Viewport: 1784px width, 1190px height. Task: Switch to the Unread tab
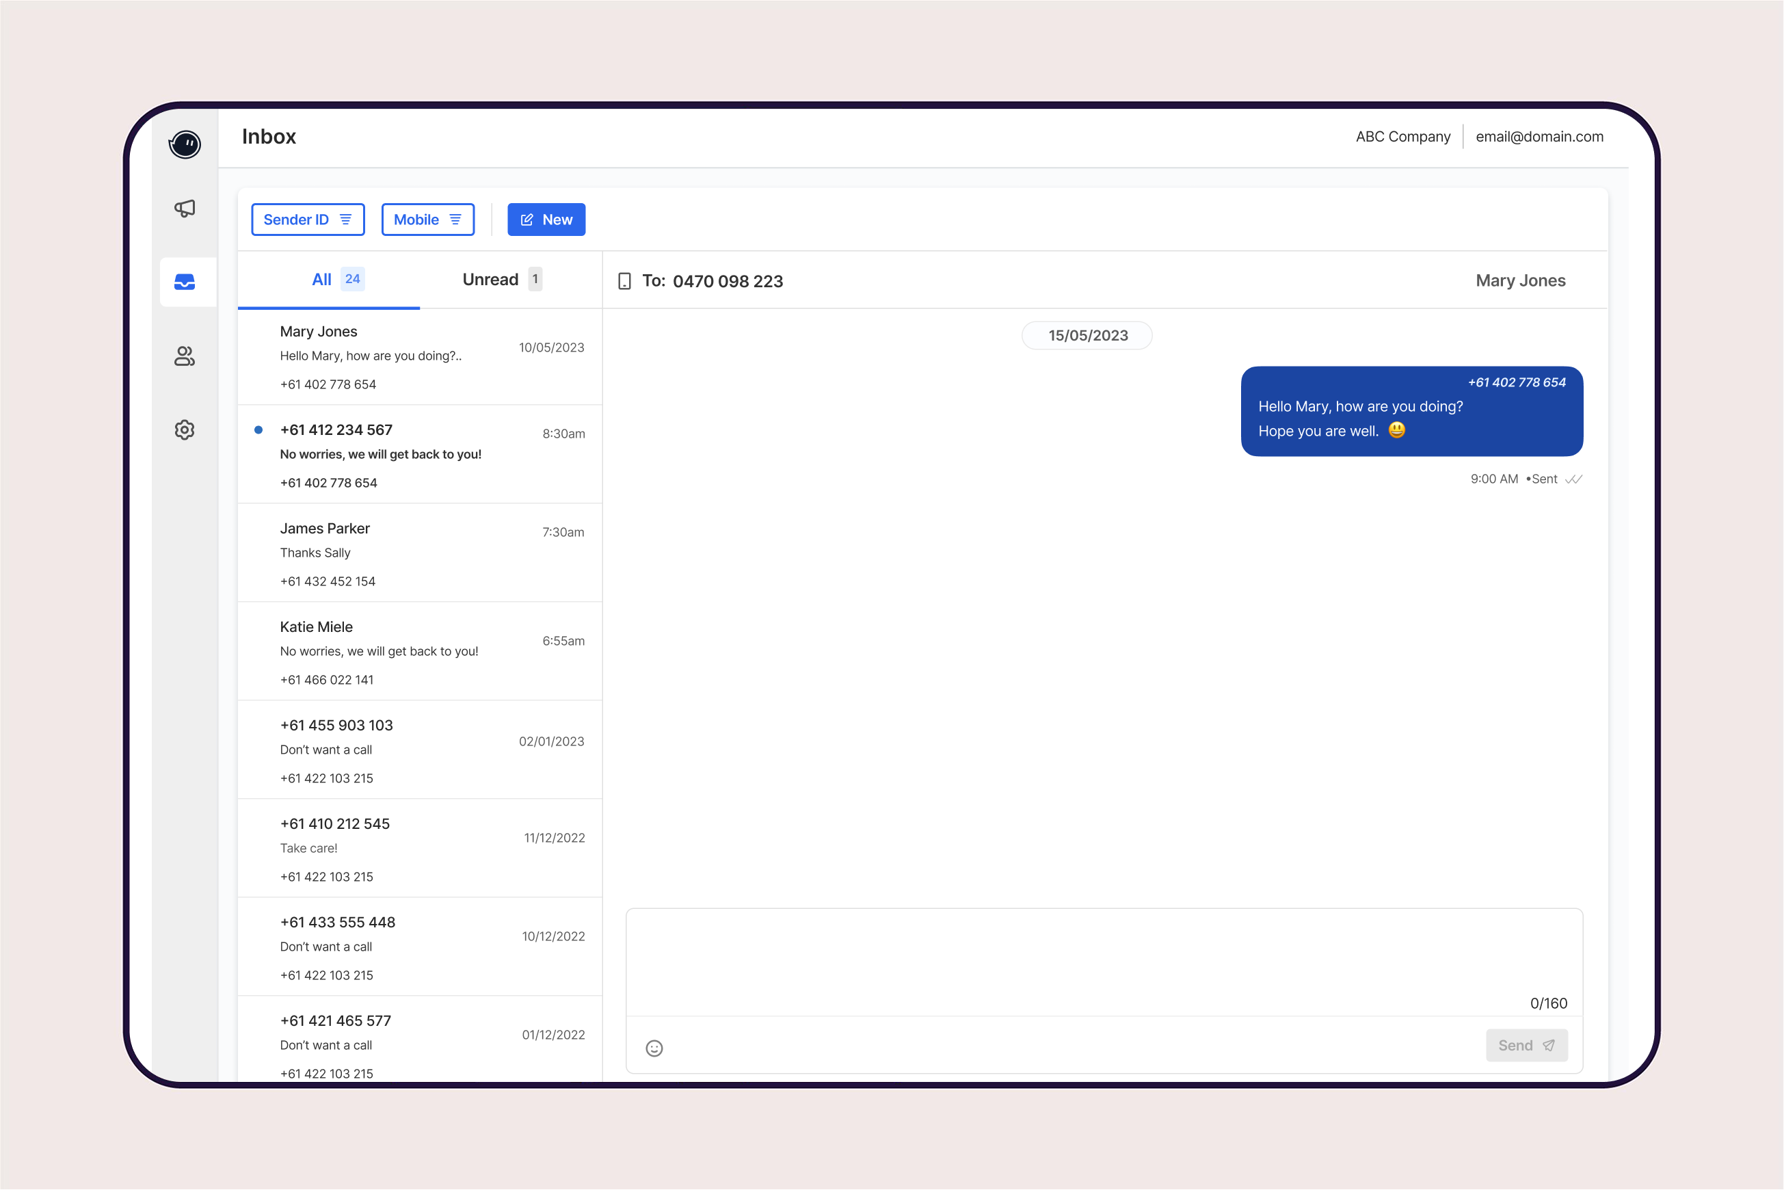coord(511,279)
